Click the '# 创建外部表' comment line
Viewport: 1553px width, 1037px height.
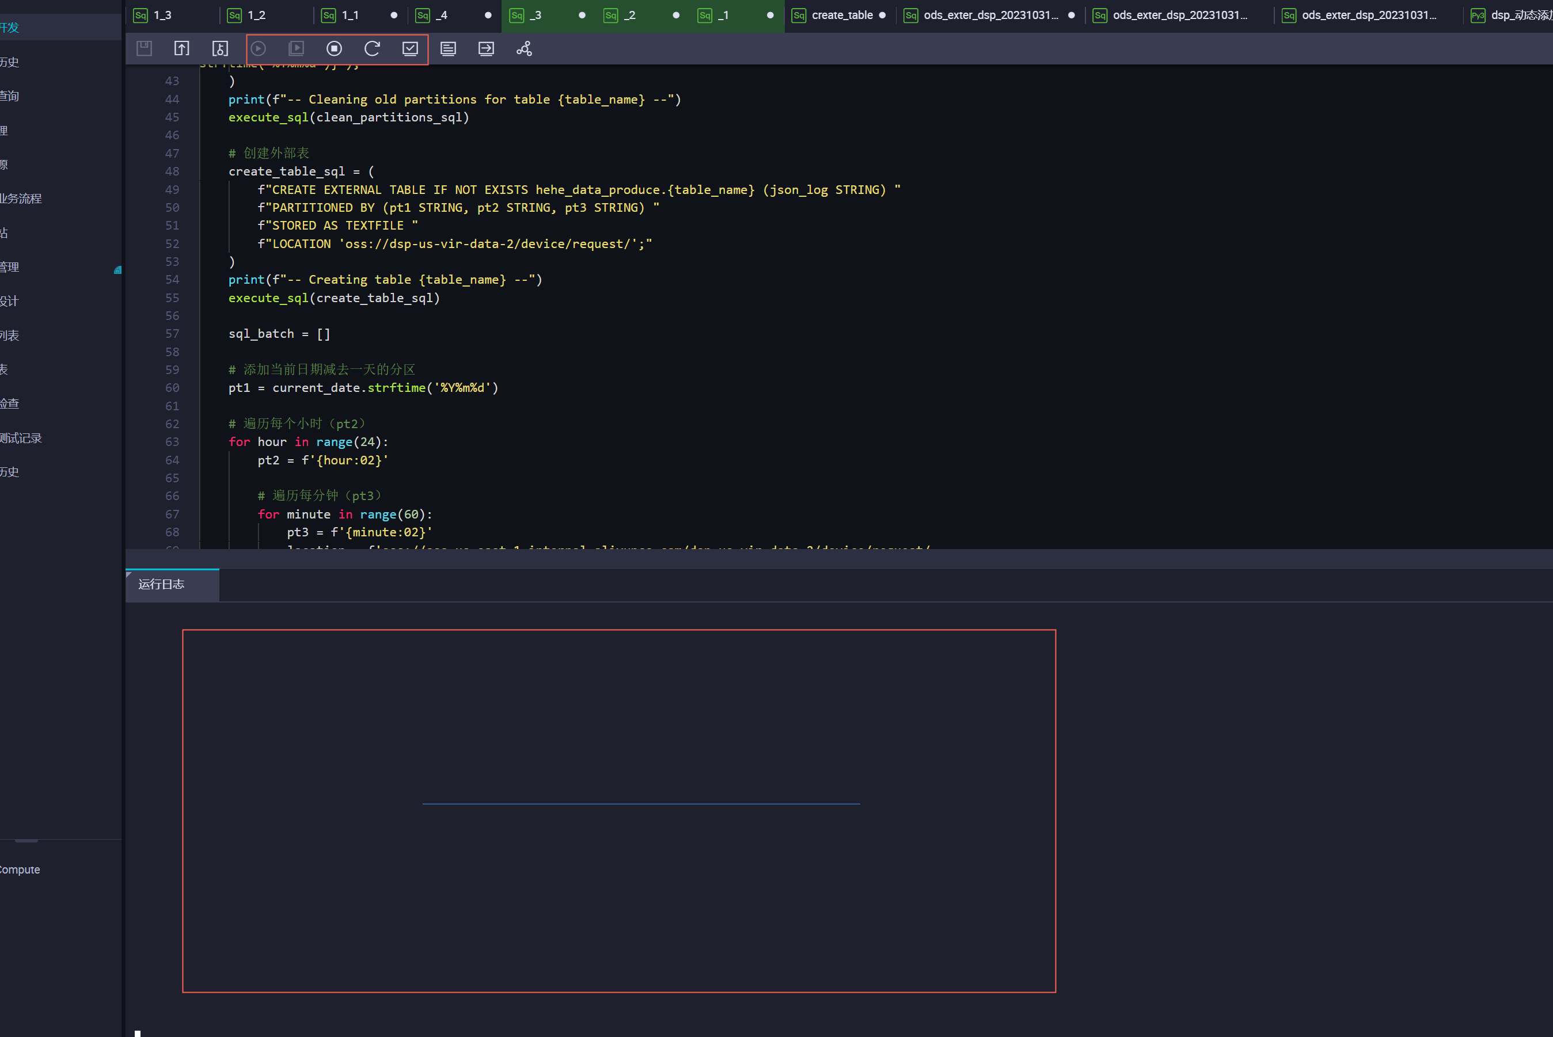pos(269,154)
